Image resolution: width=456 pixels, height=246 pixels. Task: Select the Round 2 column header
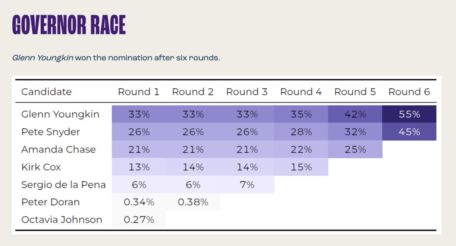click(193, 92)
